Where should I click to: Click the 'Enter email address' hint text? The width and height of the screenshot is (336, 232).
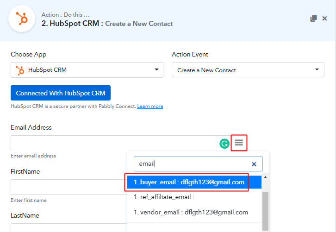(x=33, y=156)
